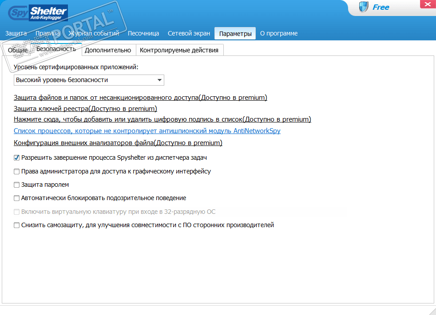Open Конфигурация внешних анализаторов файла link
436x315 pixels.
118,143
